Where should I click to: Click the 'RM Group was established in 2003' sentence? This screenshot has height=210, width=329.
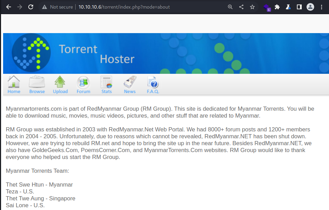[x=158, y=143]
